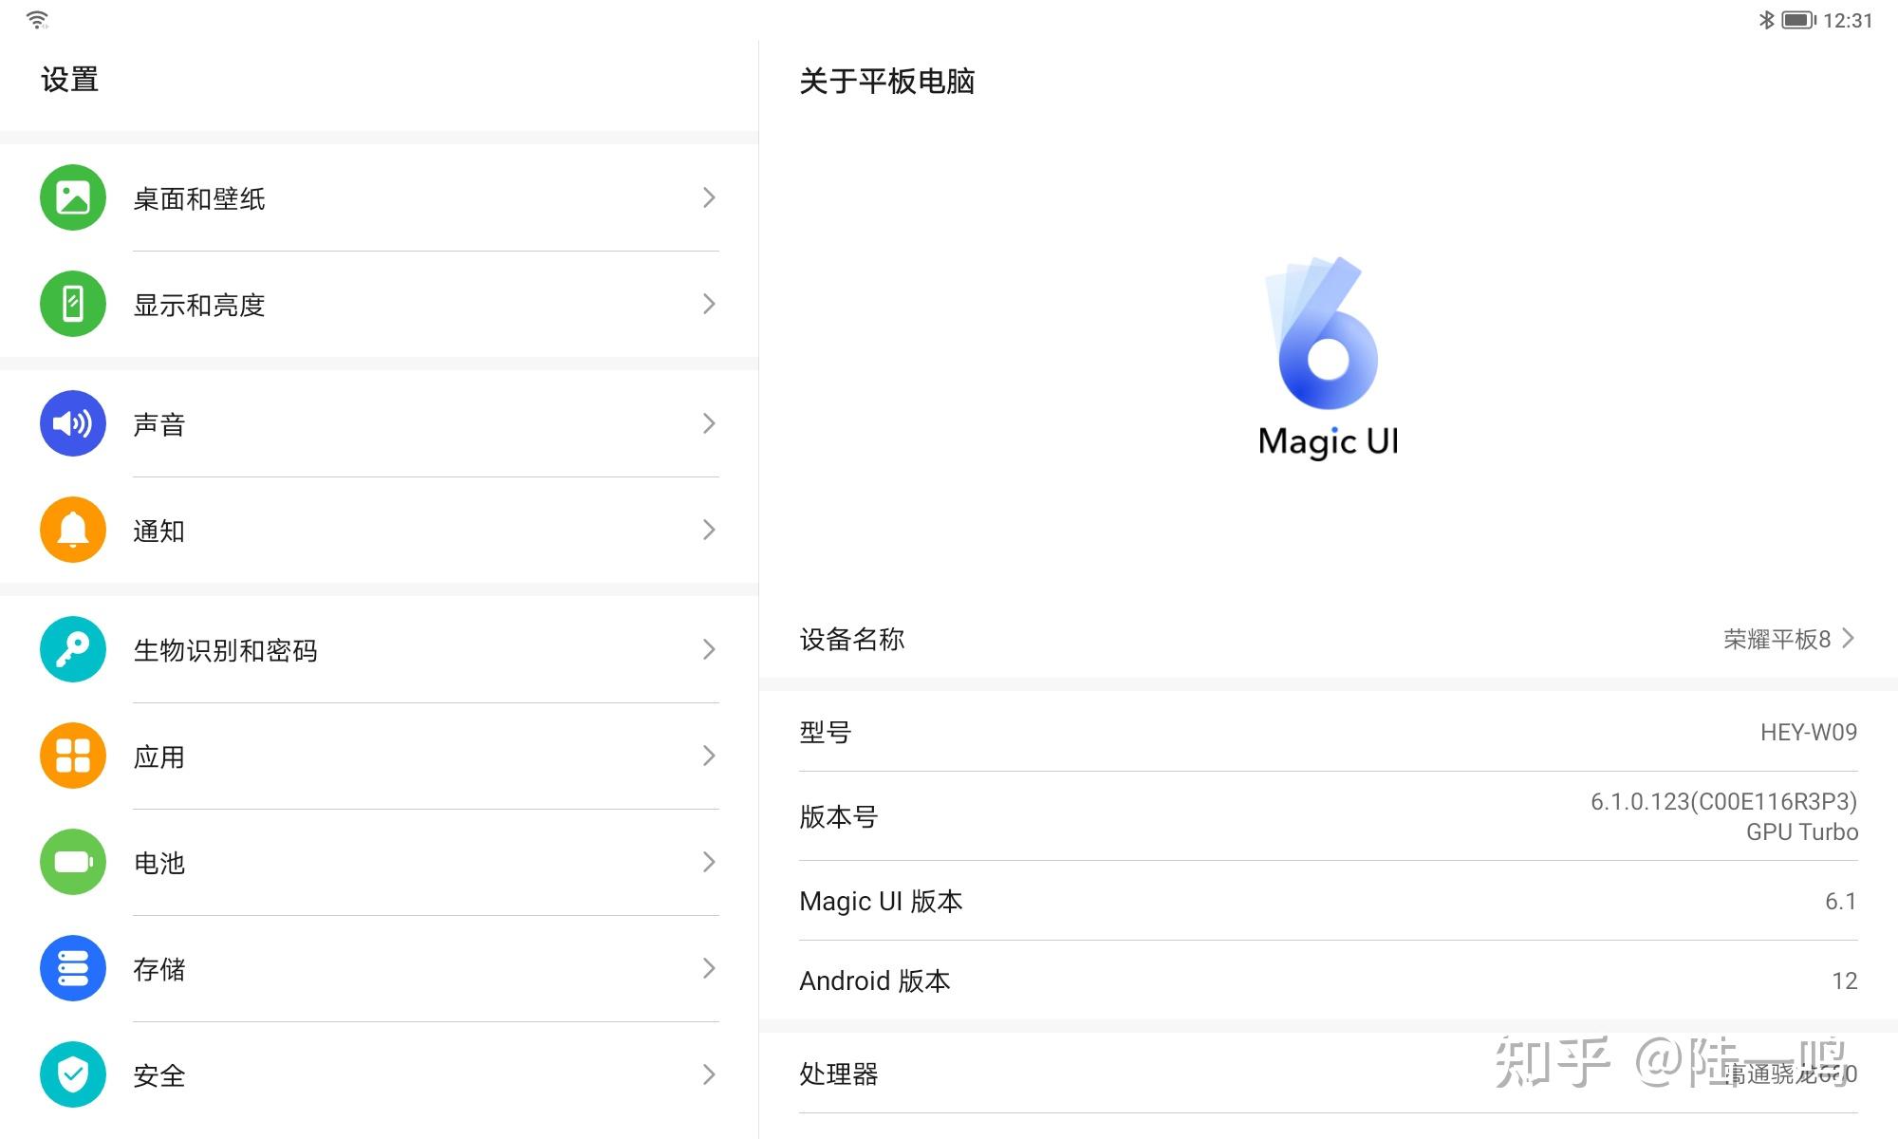Viewport: 1898px width, 1139px height.
Task: Tap Magic UI version value 6.1
Action: click(x=1841, y=901)
